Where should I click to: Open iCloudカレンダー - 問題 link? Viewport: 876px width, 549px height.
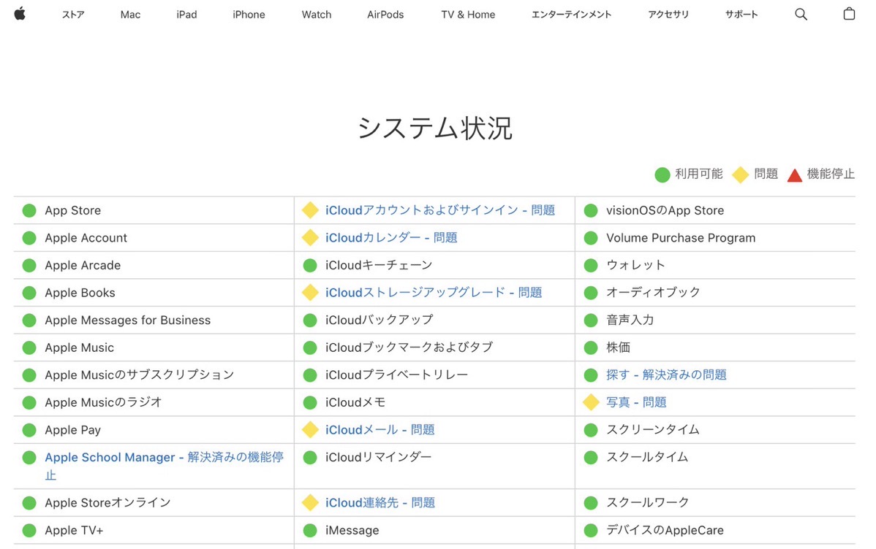[x=391, y=238]
